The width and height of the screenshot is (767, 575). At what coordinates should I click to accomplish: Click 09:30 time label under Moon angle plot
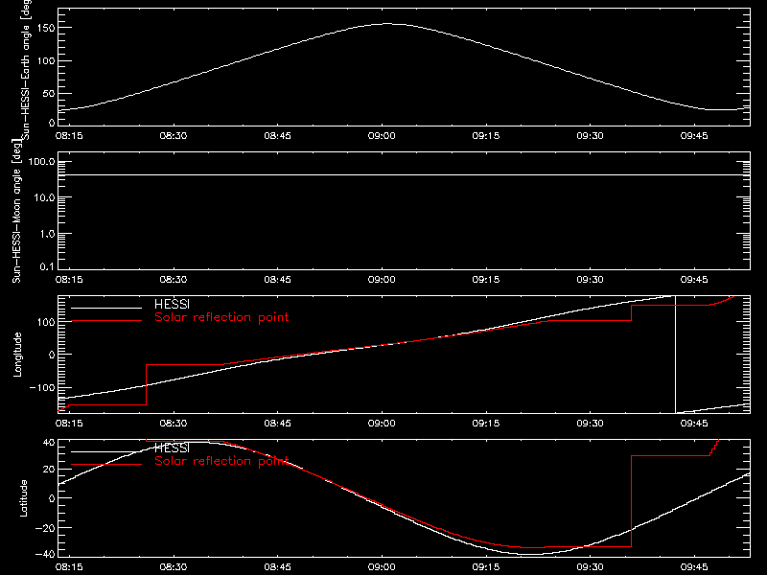pyautogui.click(x=590, y=279)
